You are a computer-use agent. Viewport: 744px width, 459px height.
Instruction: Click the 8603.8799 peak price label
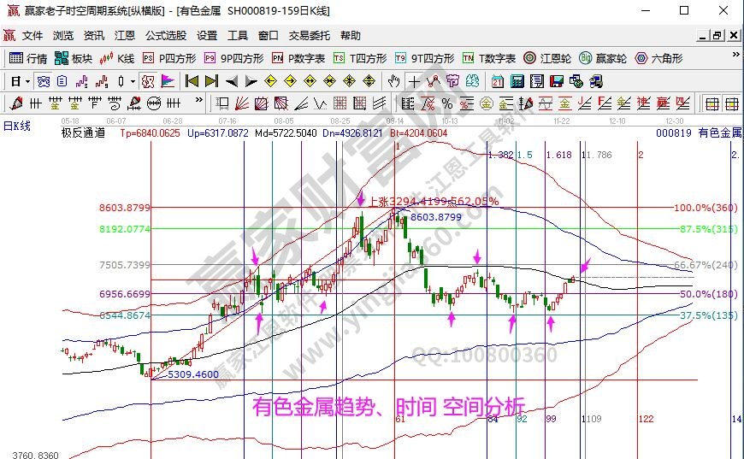click(x=435, y=217)
